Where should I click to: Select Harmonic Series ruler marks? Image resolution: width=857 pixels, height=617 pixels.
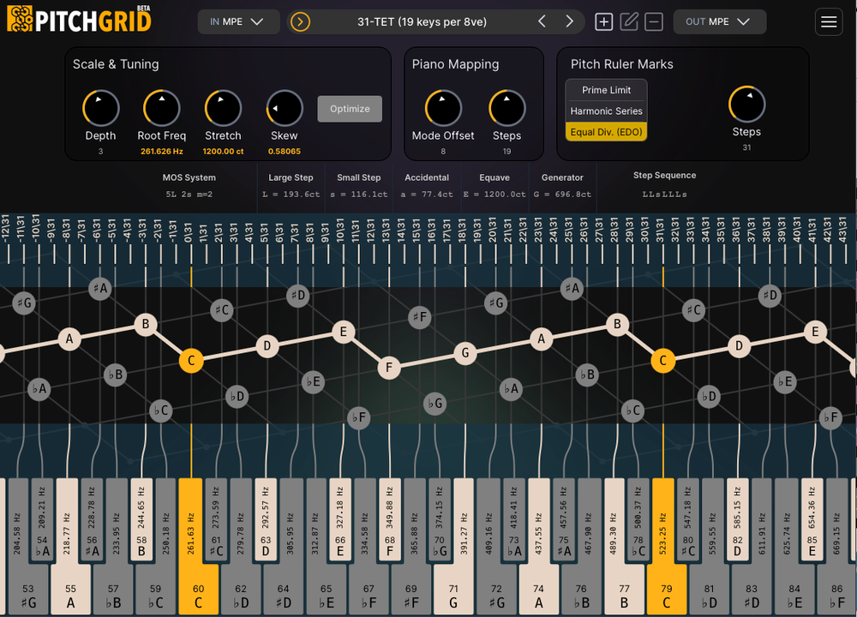[x=606, y=111]
